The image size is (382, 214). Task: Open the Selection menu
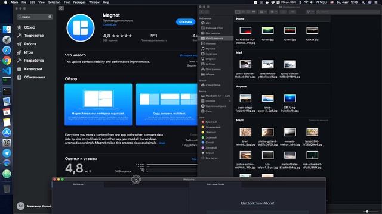click(54, 2)
